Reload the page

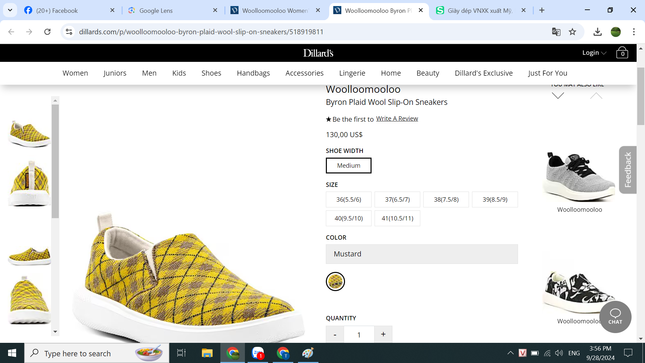47,32
